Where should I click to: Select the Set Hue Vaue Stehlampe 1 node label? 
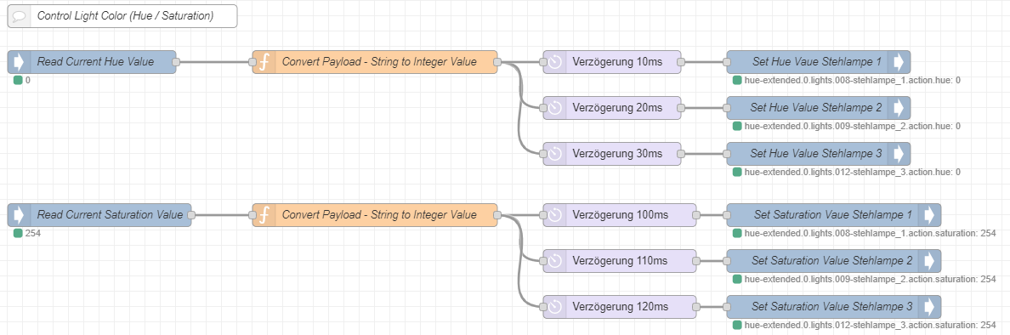click(x=817, y=62)
